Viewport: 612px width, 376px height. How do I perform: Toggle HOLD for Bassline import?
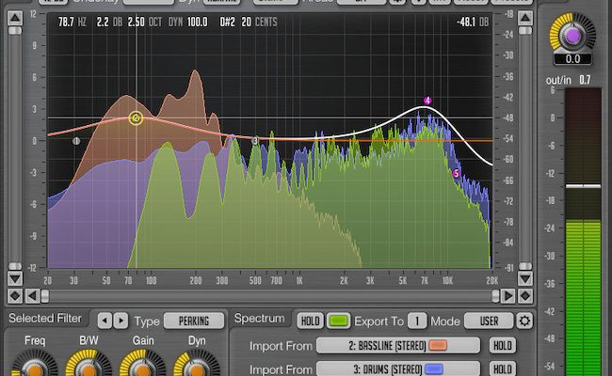503,345
